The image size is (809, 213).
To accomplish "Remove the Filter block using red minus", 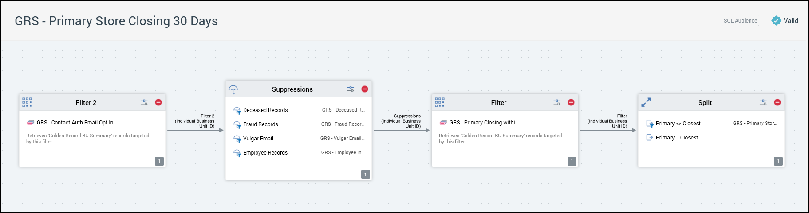I will [571, 102].
